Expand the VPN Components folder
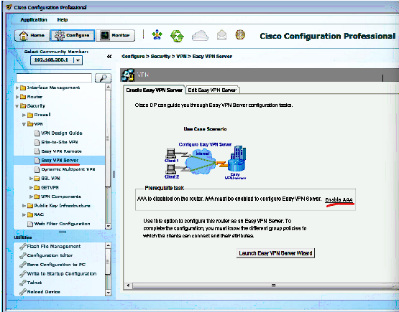The image size is (399, 312). point(32,197)
